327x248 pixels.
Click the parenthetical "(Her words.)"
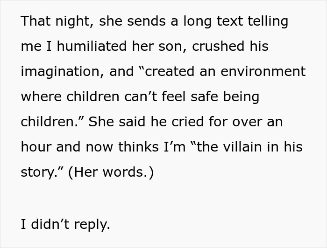(x=111, y=172)
